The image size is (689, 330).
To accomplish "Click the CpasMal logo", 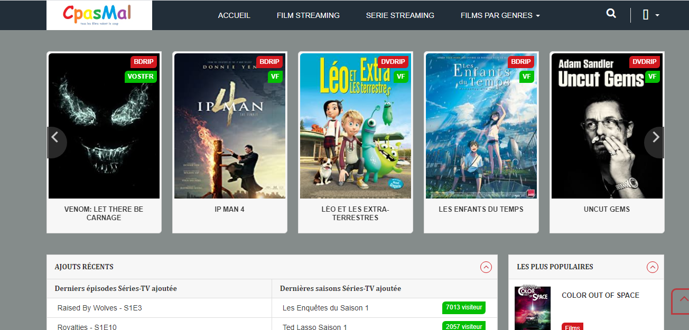I will [x=99, y=15].
